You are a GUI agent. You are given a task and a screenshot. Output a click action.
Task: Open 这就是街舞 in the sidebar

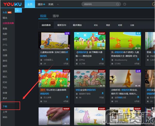coord(8,23)
